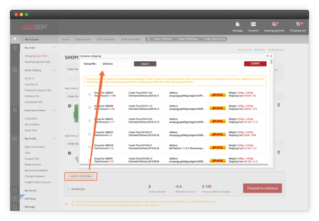Open Awaiting payment (28) sidebar link
The width and height of the screenshot is (319, 221).
click(37, 62)
